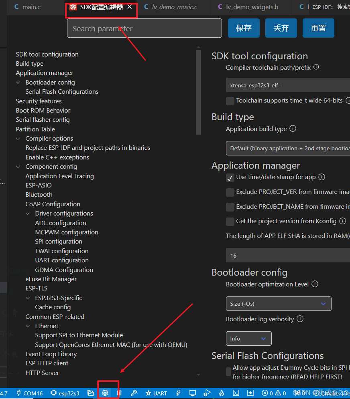350x399 pixels.
Task: Click the 保存 save button
Action: coord(244,28)
